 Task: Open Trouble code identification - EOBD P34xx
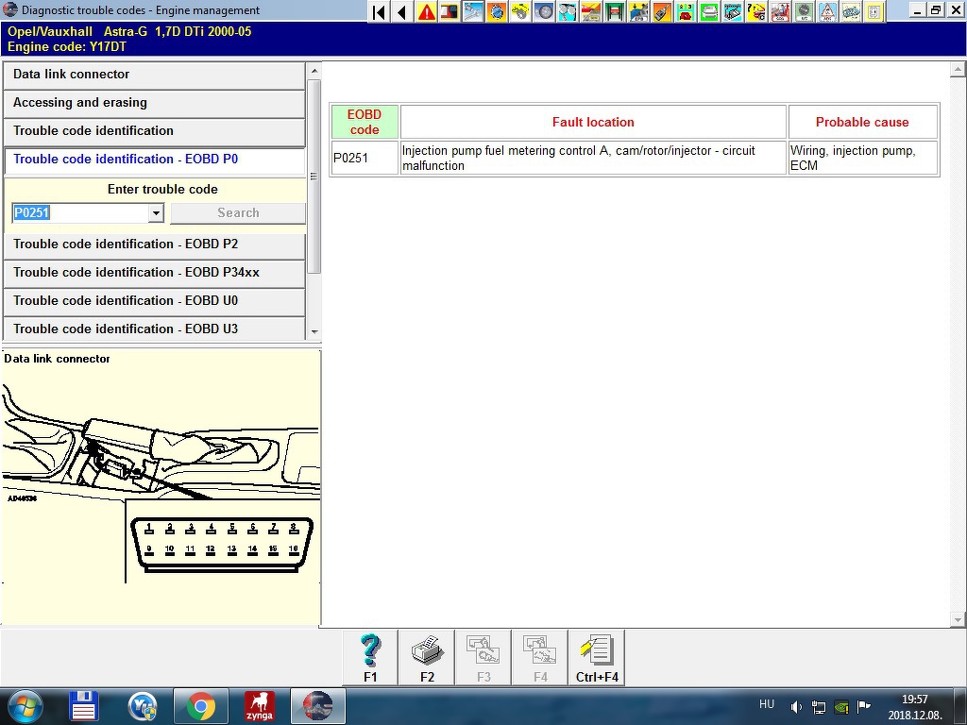[x=154, y=273]
